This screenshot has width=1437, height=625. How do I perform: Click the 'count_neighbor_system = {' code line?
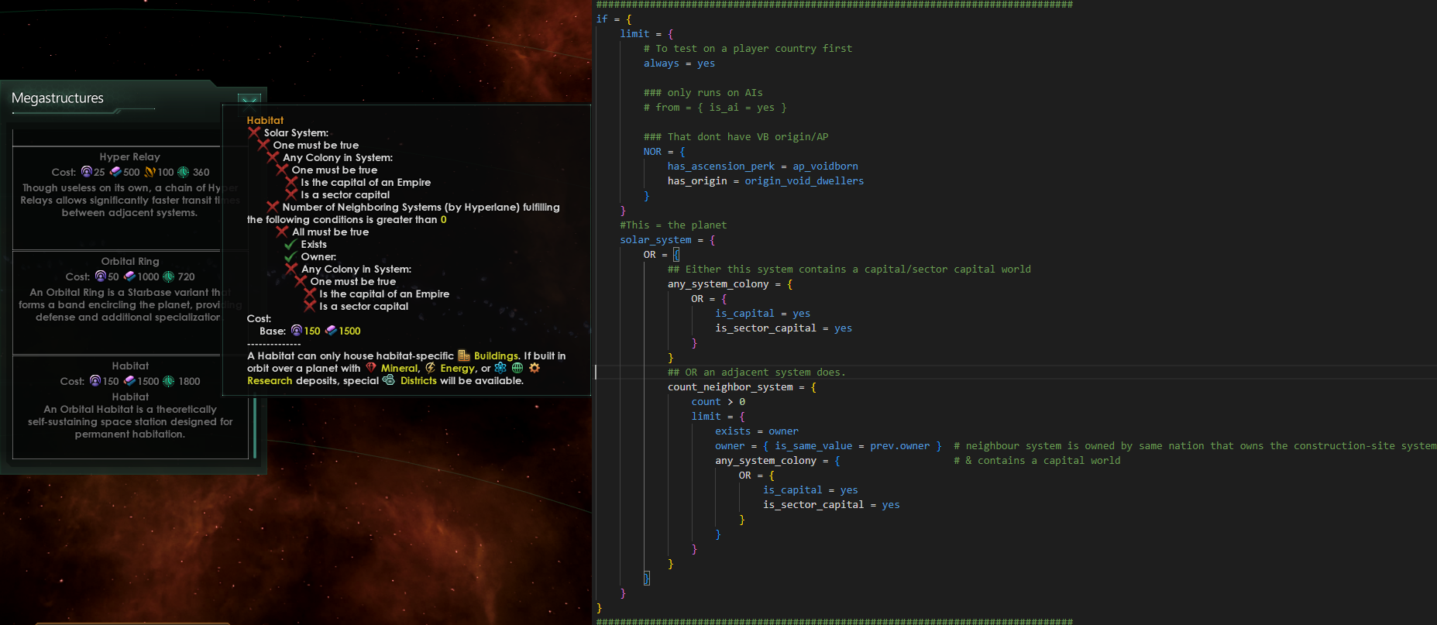click(742, 386)
